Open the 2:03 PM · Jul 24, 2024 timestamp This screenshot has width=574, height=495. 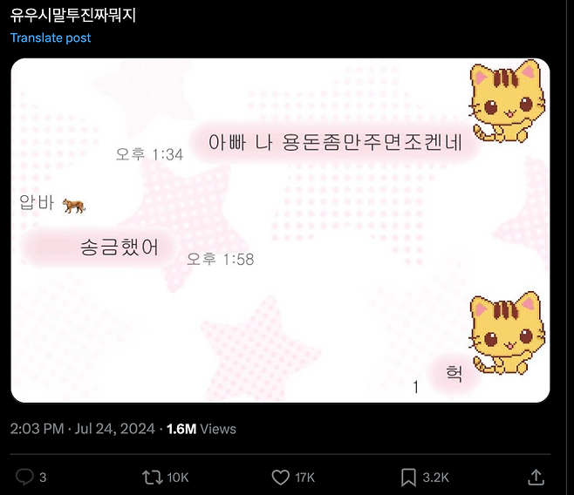pyautogui.click(x=82, y=429)
